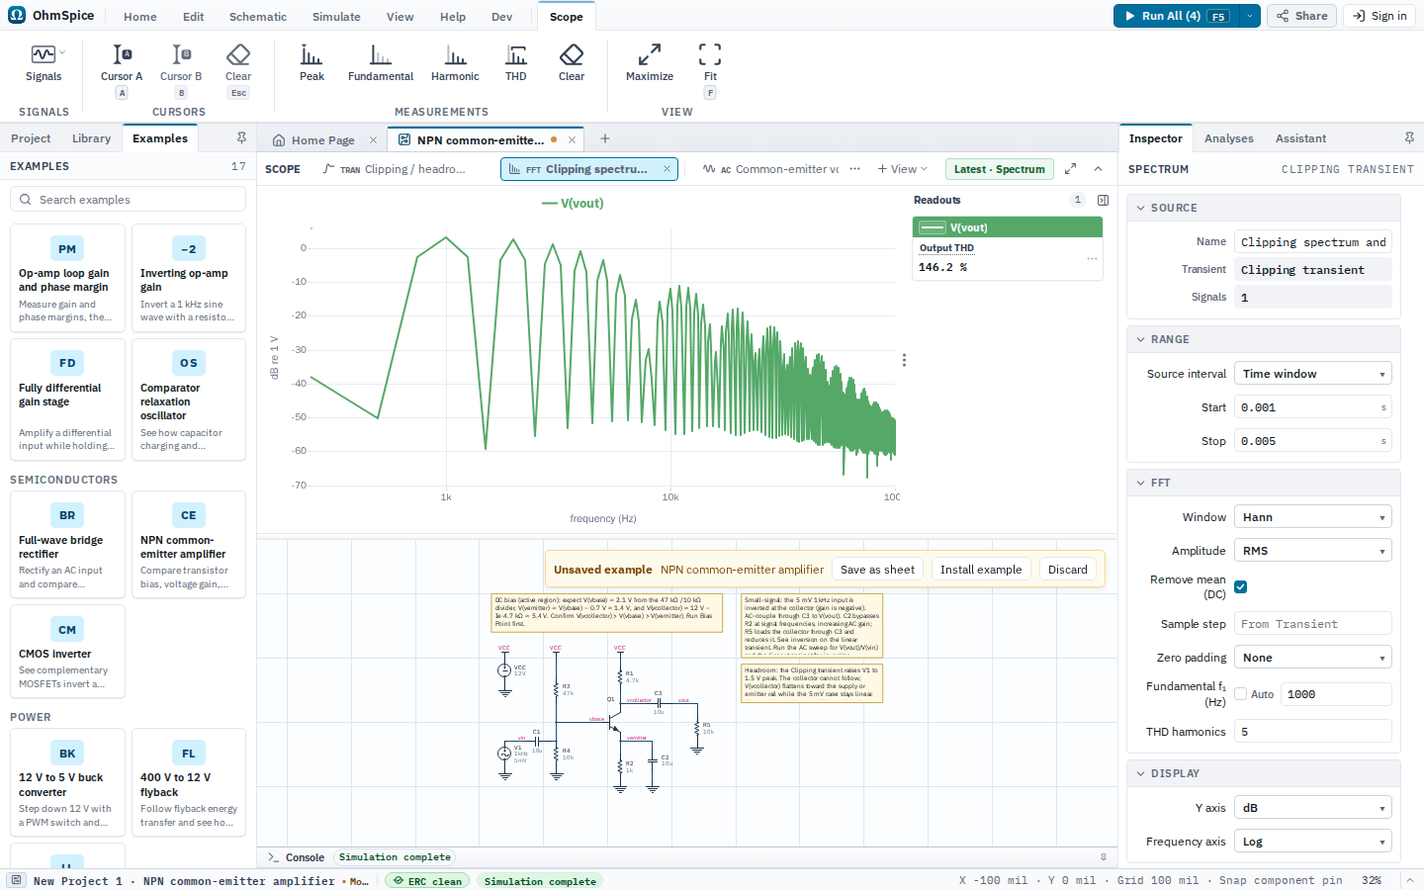Enable Auto fundamental frequency checkbox

point(1240,694)
